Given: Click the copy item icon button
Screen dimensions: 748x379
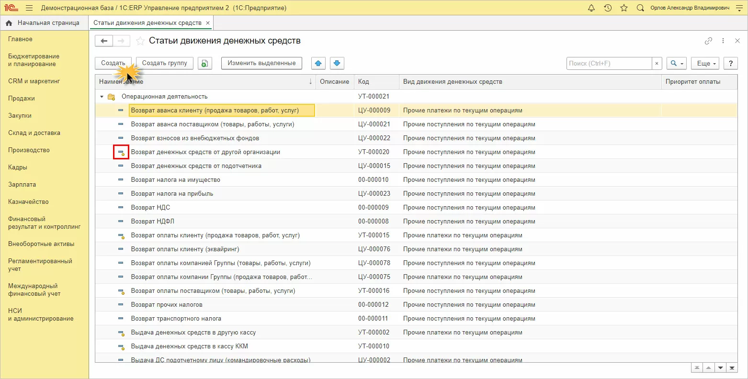Looking at the screenshot, I should pos(205,63).
